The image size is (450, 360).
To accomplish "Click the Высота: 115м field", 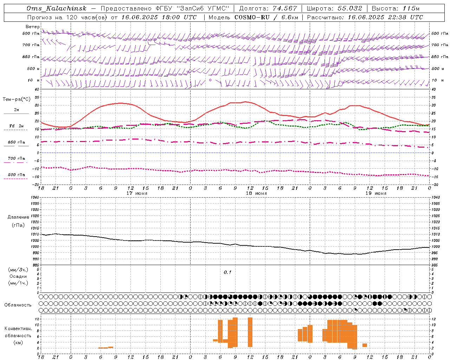I will (x=396, y=8).
